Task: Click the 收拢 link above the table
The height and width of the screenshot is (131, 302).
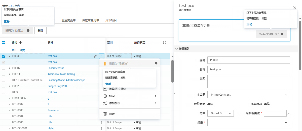Action: coord(22,50)
